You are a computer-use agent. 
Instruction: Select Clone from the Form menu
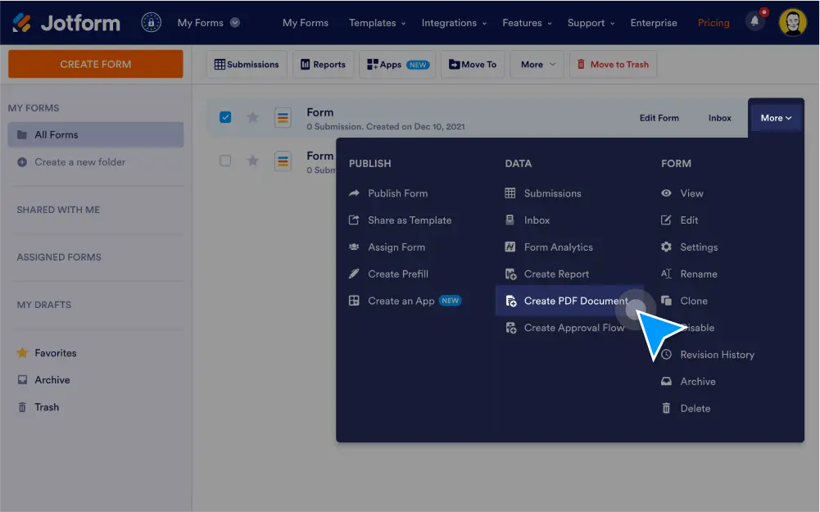coord(692,301)
